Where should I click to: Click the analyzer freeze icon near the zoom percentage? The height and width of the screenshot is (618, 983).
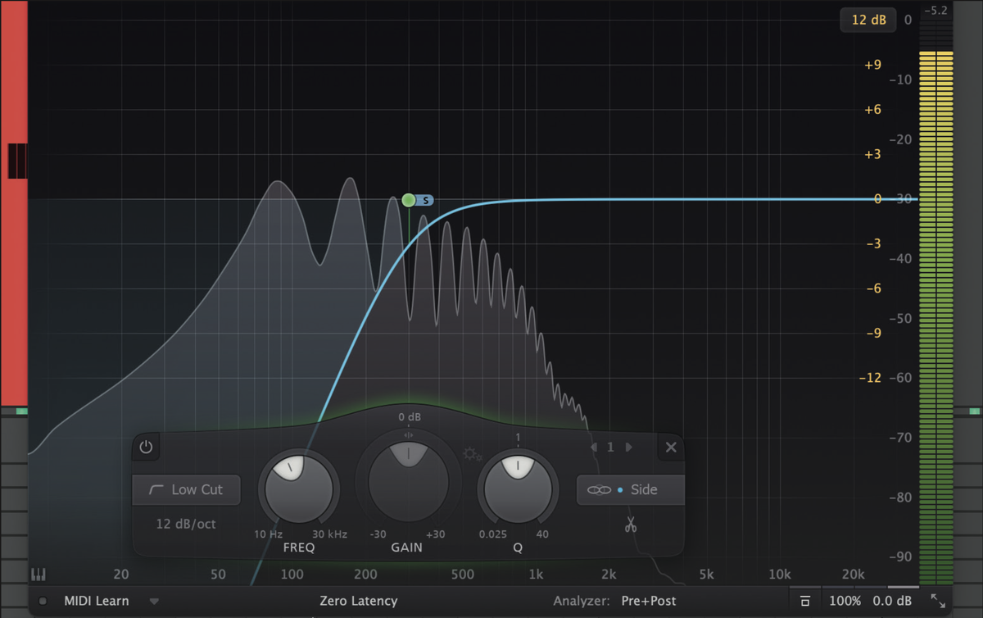click(805, 600)
